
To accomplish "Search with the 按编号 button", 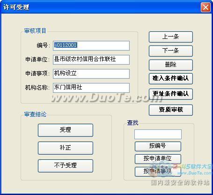I will (158, 146).
